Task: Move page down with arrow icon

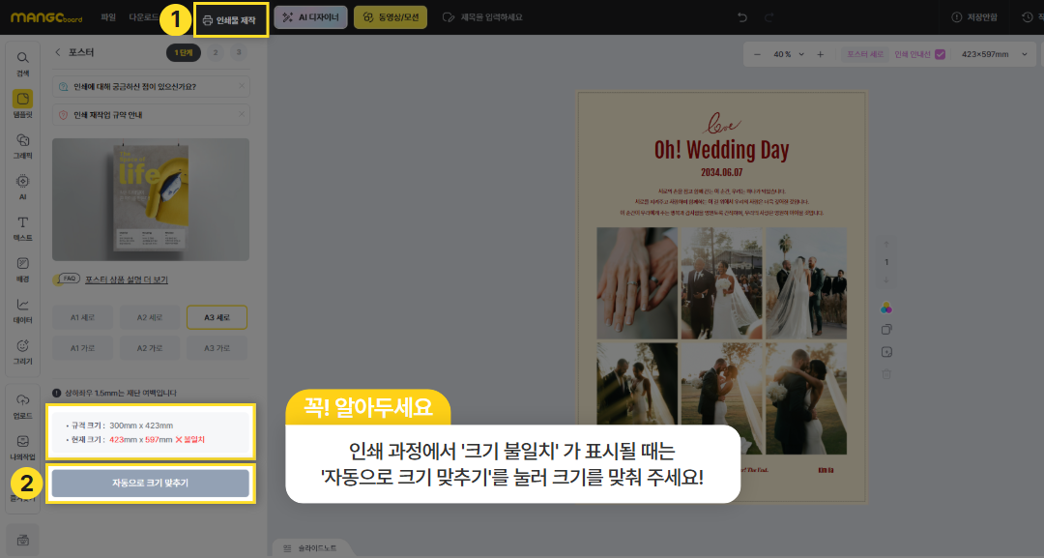Action: click(886, 279)
